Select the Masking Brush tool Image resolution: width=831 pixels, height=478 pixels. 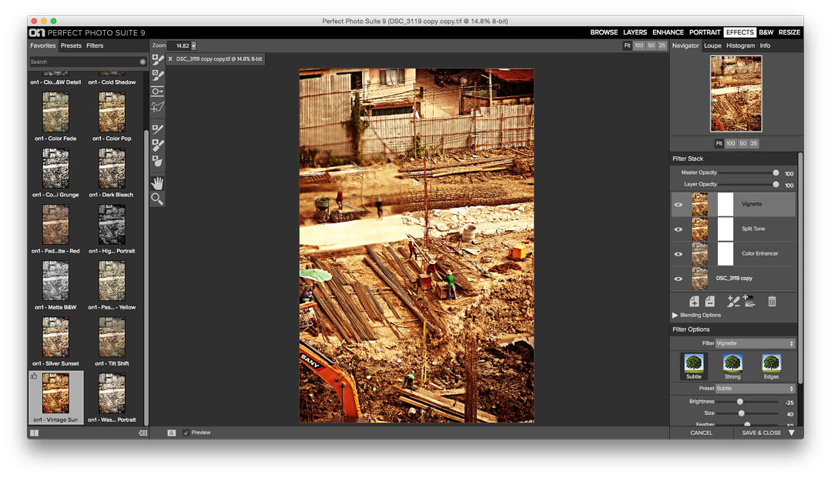(157, 60)
